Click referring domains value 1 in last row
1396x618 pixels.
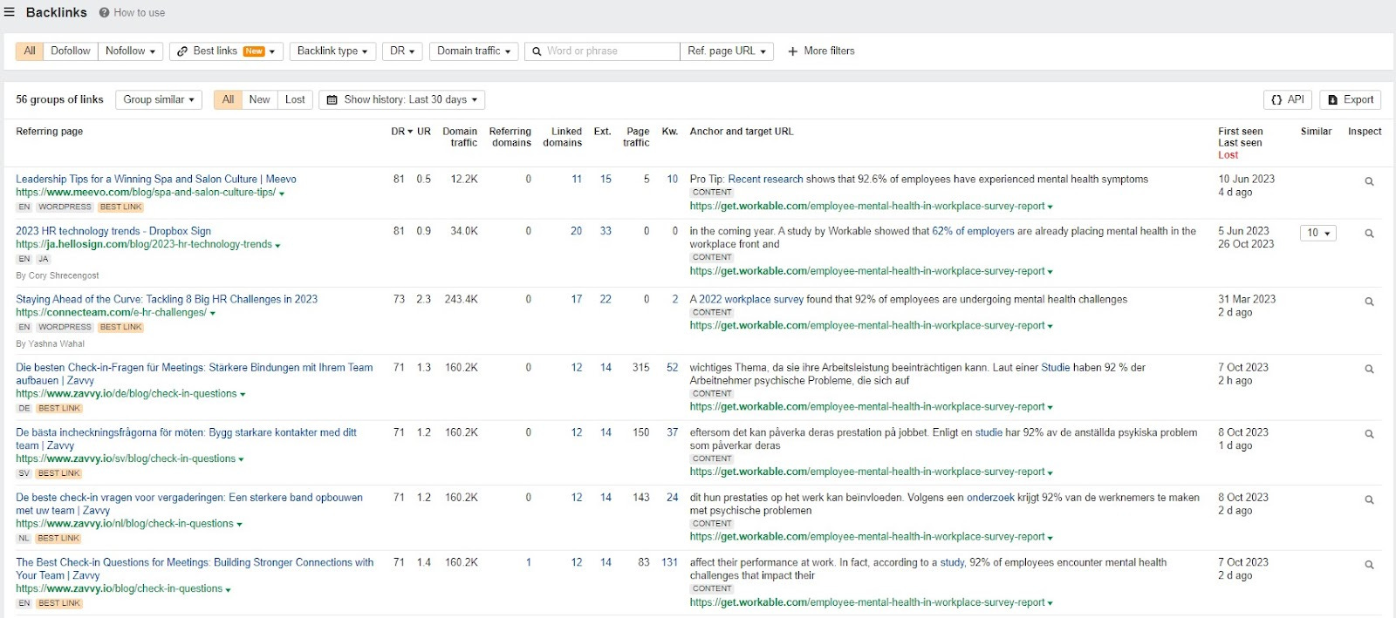(x=528, y=562)
